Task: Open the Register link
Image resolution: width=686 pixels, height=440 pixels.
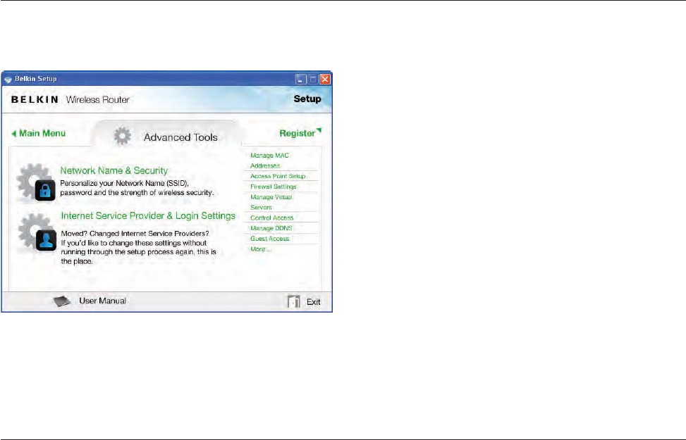Action: click(300, 133)
